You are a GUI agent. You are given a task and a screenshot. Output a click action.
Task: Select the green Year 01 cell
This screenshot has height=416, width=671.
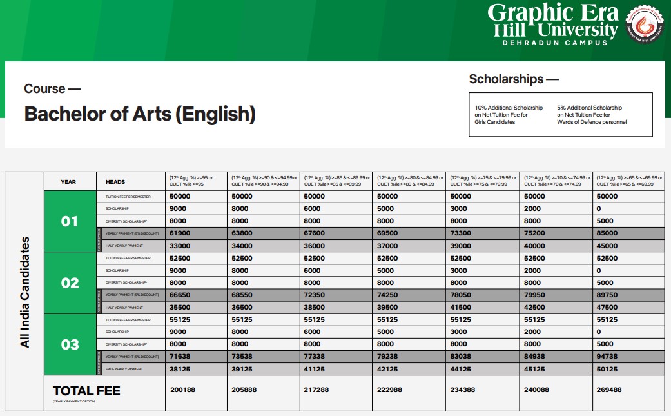click(x=70, y=221)
